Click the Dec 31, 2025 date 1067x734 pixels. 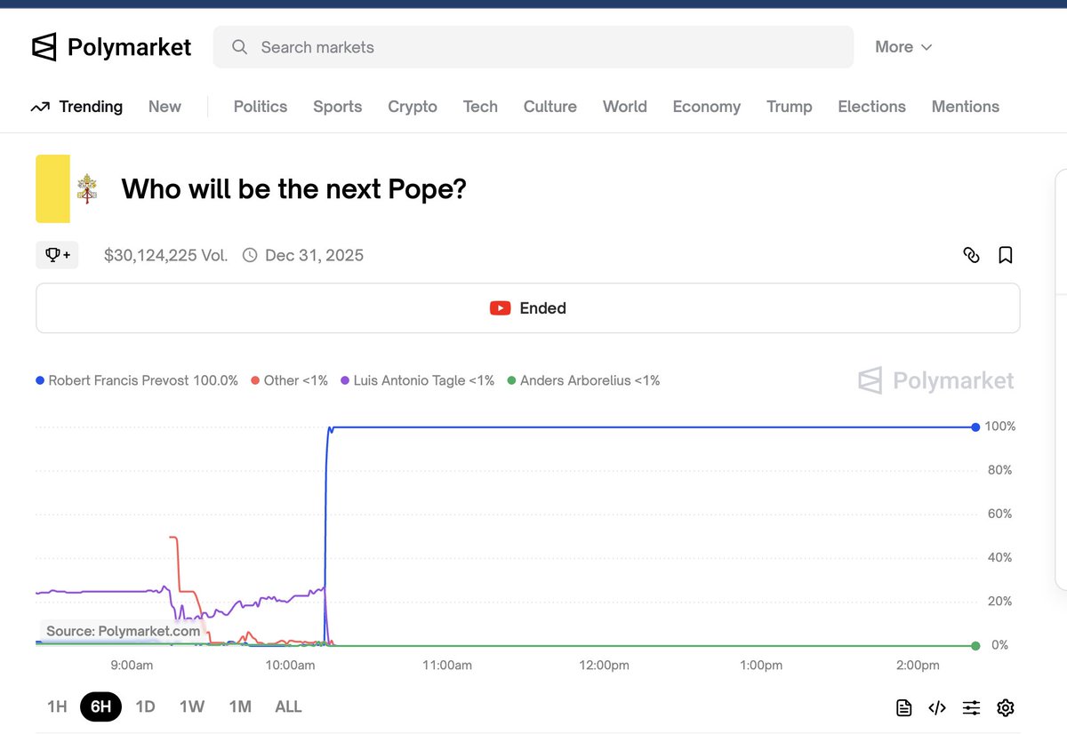point(314,255)
